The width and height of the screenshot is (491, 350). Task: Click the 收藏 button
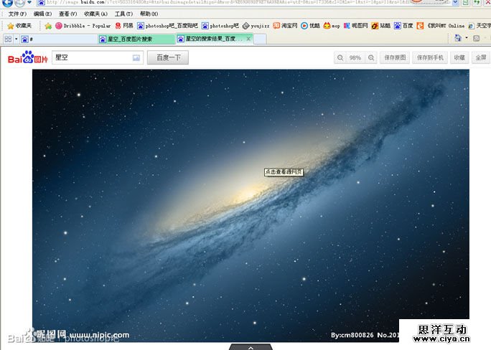coord(459,57)
